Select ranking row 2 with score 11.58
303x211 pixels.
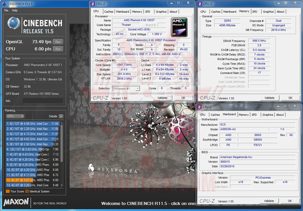tap(32, 129)
